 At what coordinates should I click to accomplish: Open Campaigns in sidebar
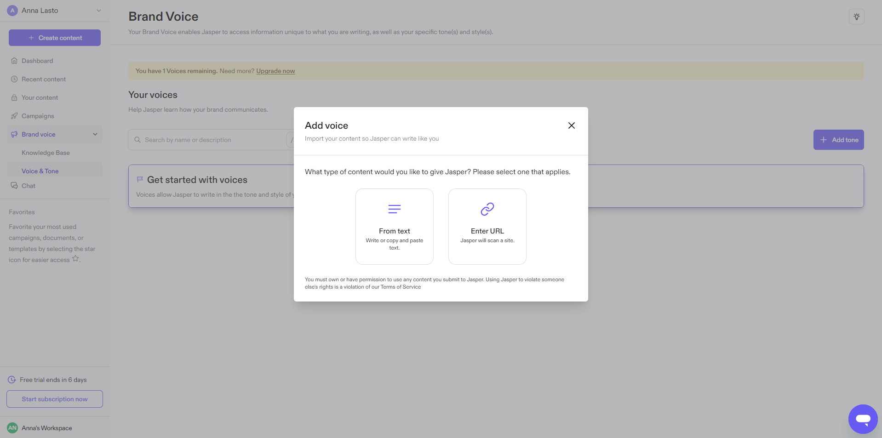pyautogui.click(x=55, y=116)
